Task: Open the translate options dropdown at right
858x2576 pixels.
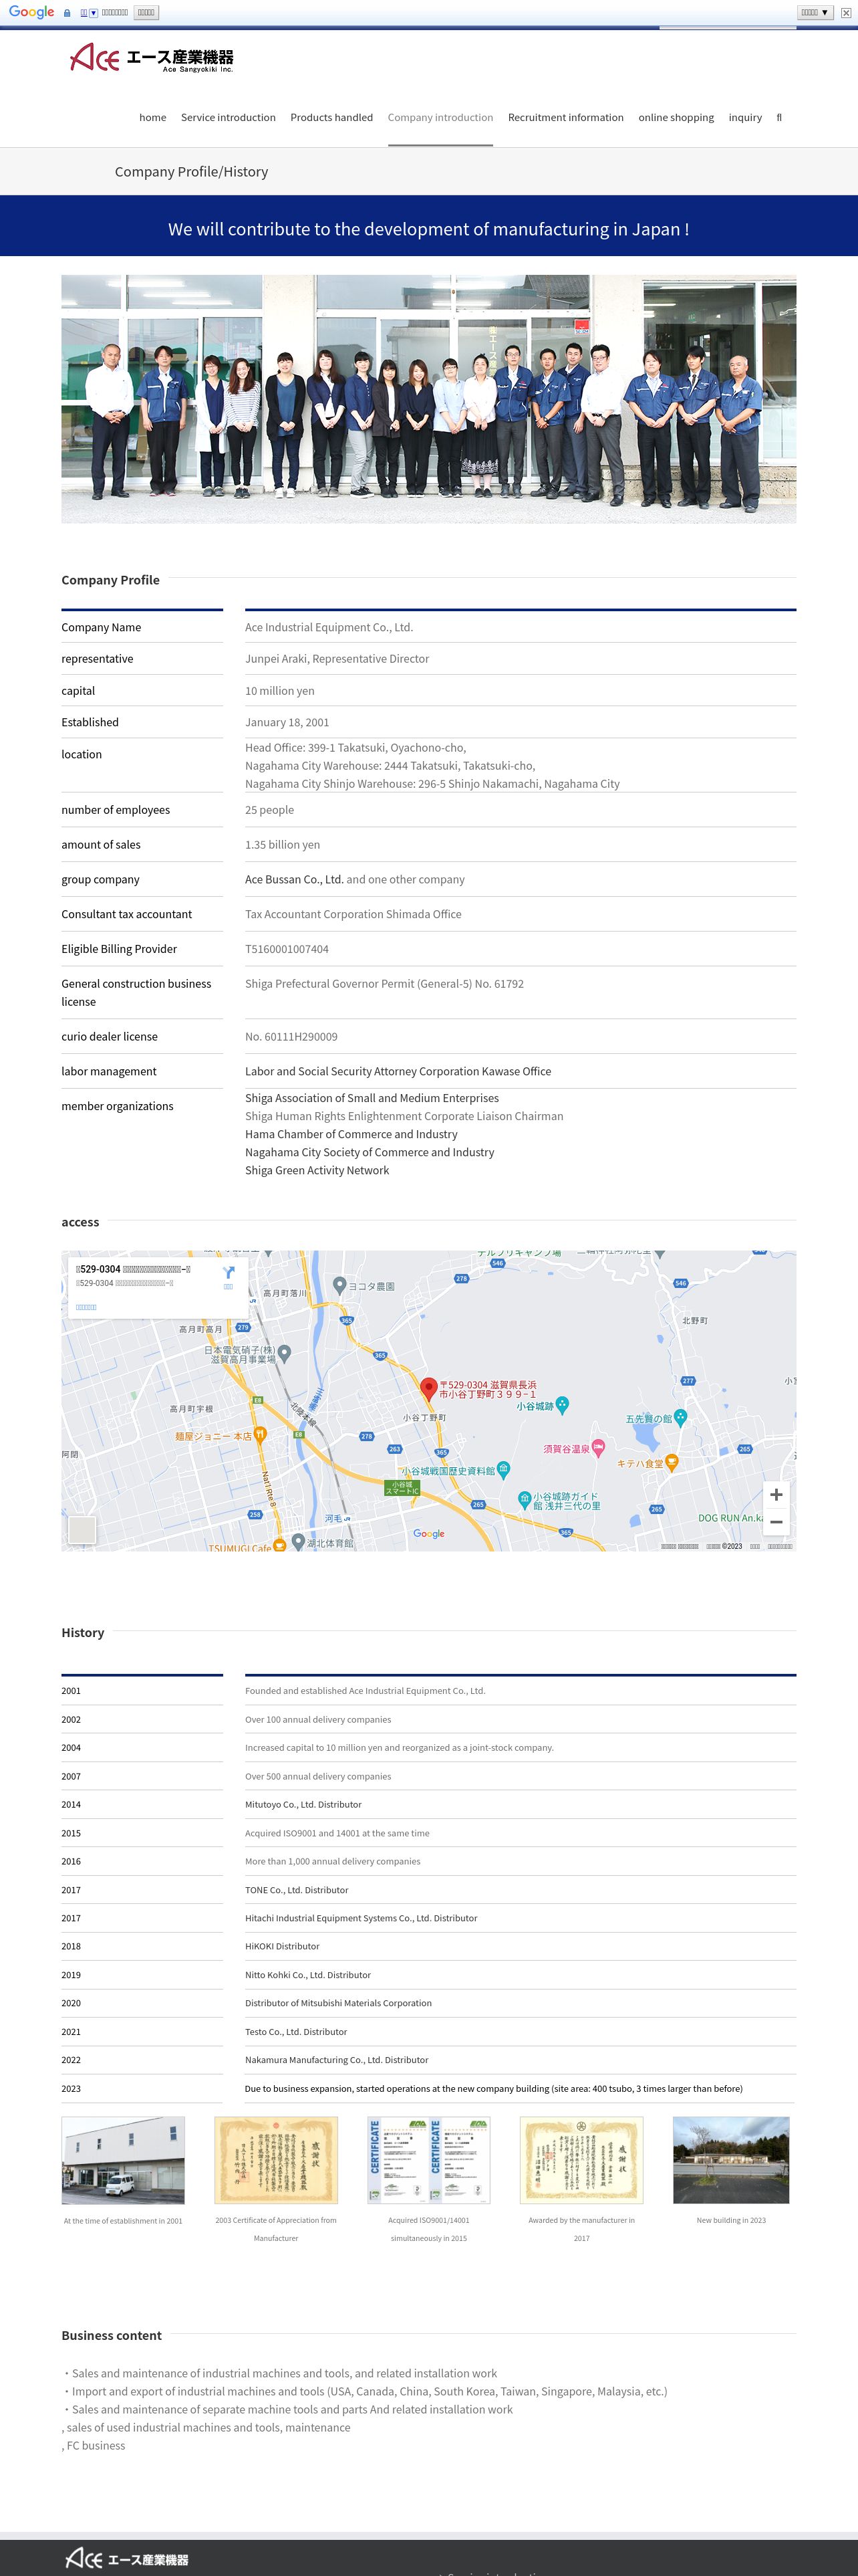Action: point(815,12)
